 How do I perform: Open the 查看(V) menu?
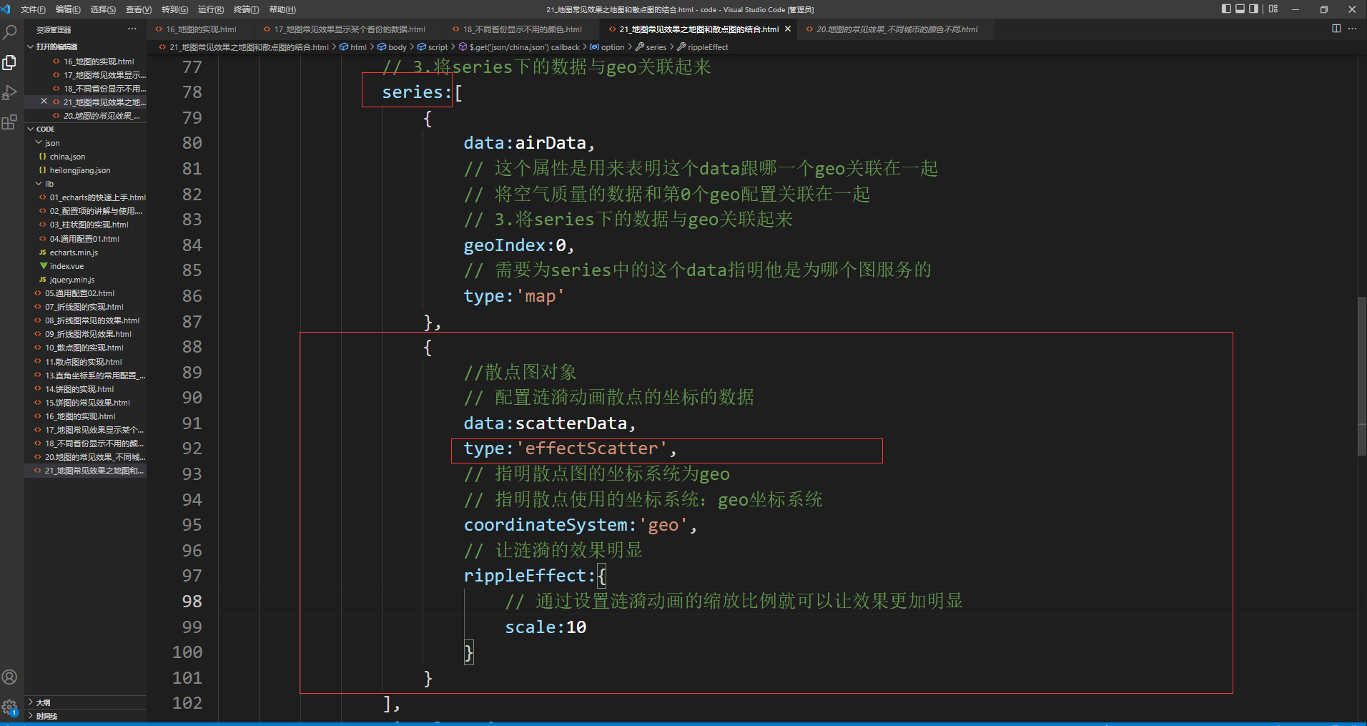[139, 9]
